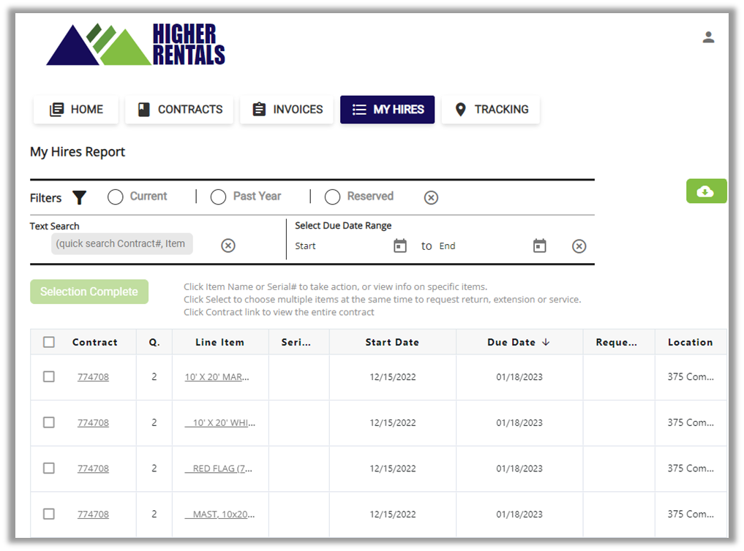Clear the filters with the X icon
The width and height of the screenshot is (744, 551).
click(431, 197)
